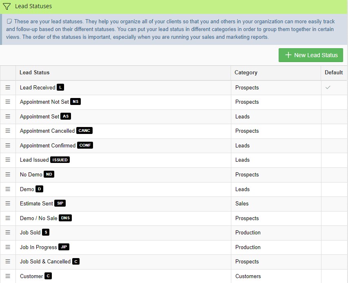Click the drag handle beside Lead Received

tap(8, 87)
